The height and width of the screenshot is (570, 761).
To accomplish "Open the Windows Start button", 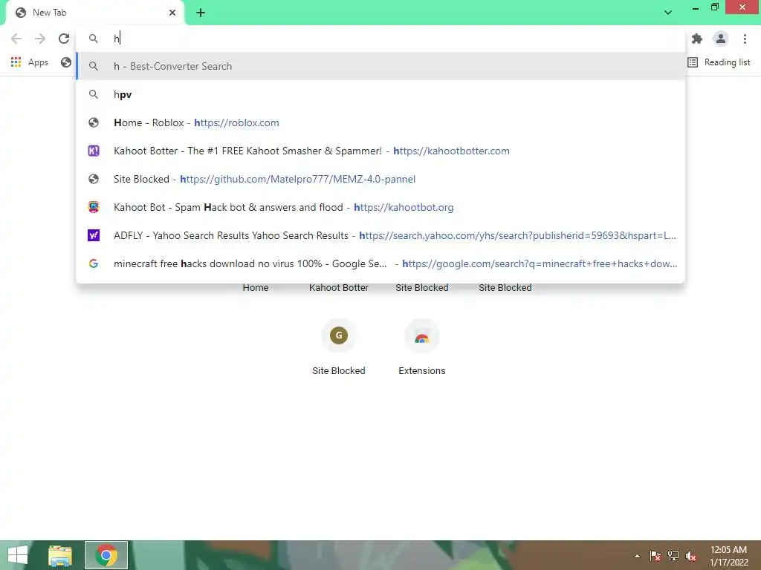I will [x=18, y=555].
